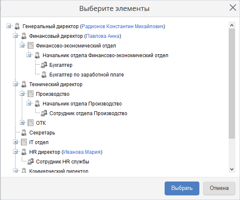
Task: Select Бухгалтер по заработной плате item
Action: point(86,75)
